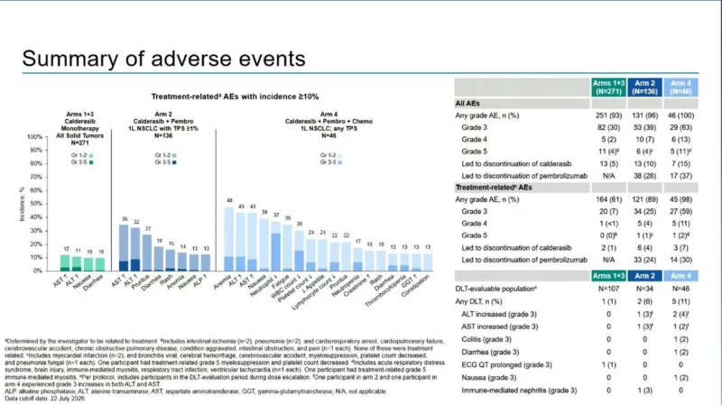722x405 pixels.
Task: Click the "100%" y-axis tick label
Action: pyautogui.click(x=34, y=137)
